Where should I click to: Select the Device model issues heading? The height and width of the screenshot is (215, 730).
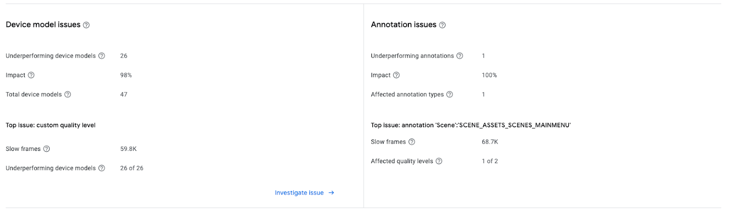pos(43,25)
